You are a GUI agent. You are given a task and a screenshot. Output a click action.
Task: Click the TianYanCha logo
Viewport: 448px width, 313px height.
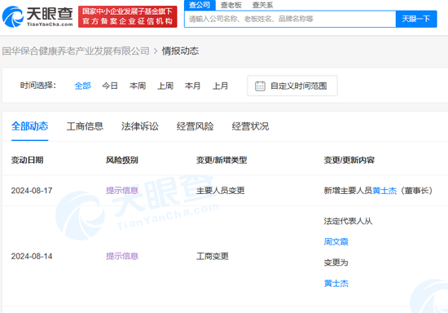tap(37, 16)
